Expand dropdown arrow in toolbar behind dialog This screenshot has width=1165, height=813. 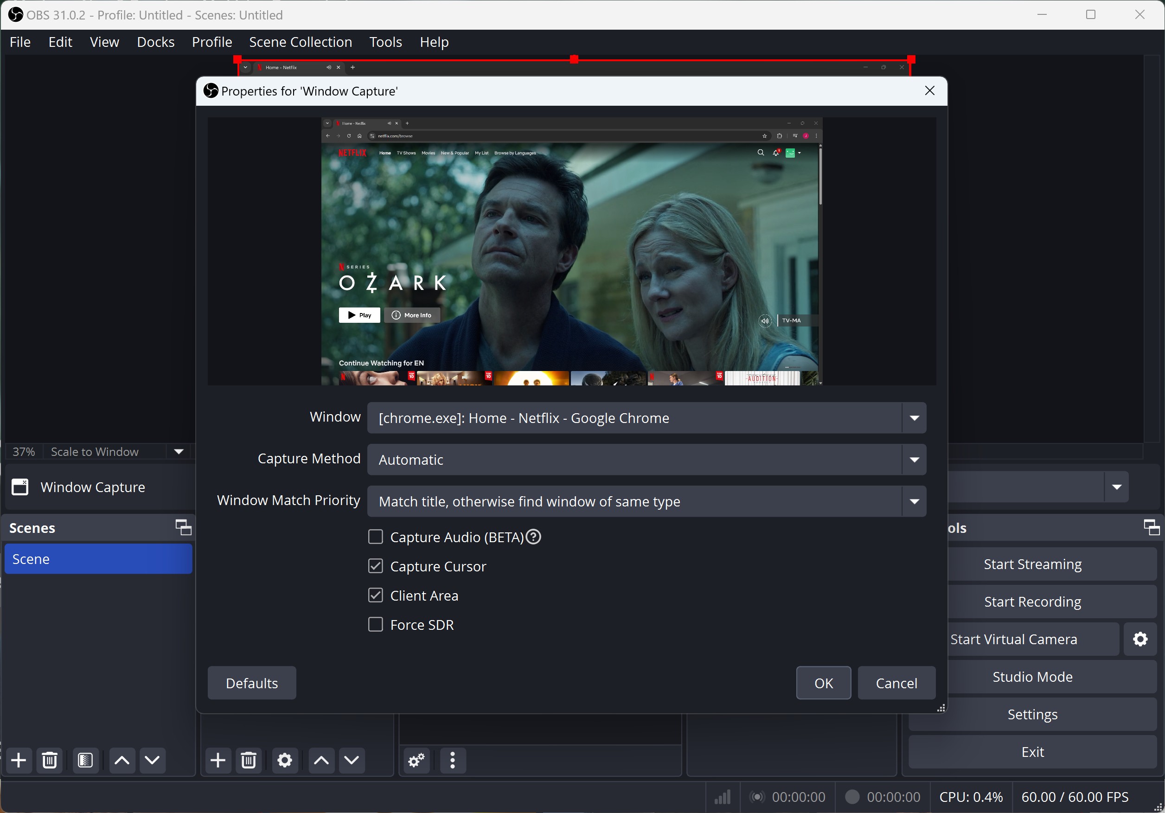coord(1116,487)
